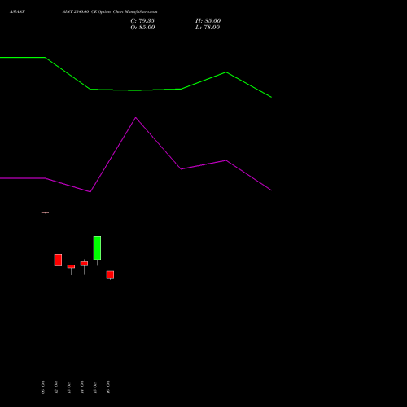
Task: Select the red candlestick for 12 Oct
Action: [x=58, y=260]
